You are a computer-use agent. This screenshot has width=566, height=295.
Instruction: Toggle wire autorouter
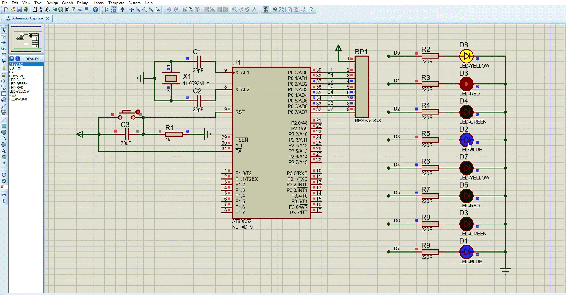(266, 10)
